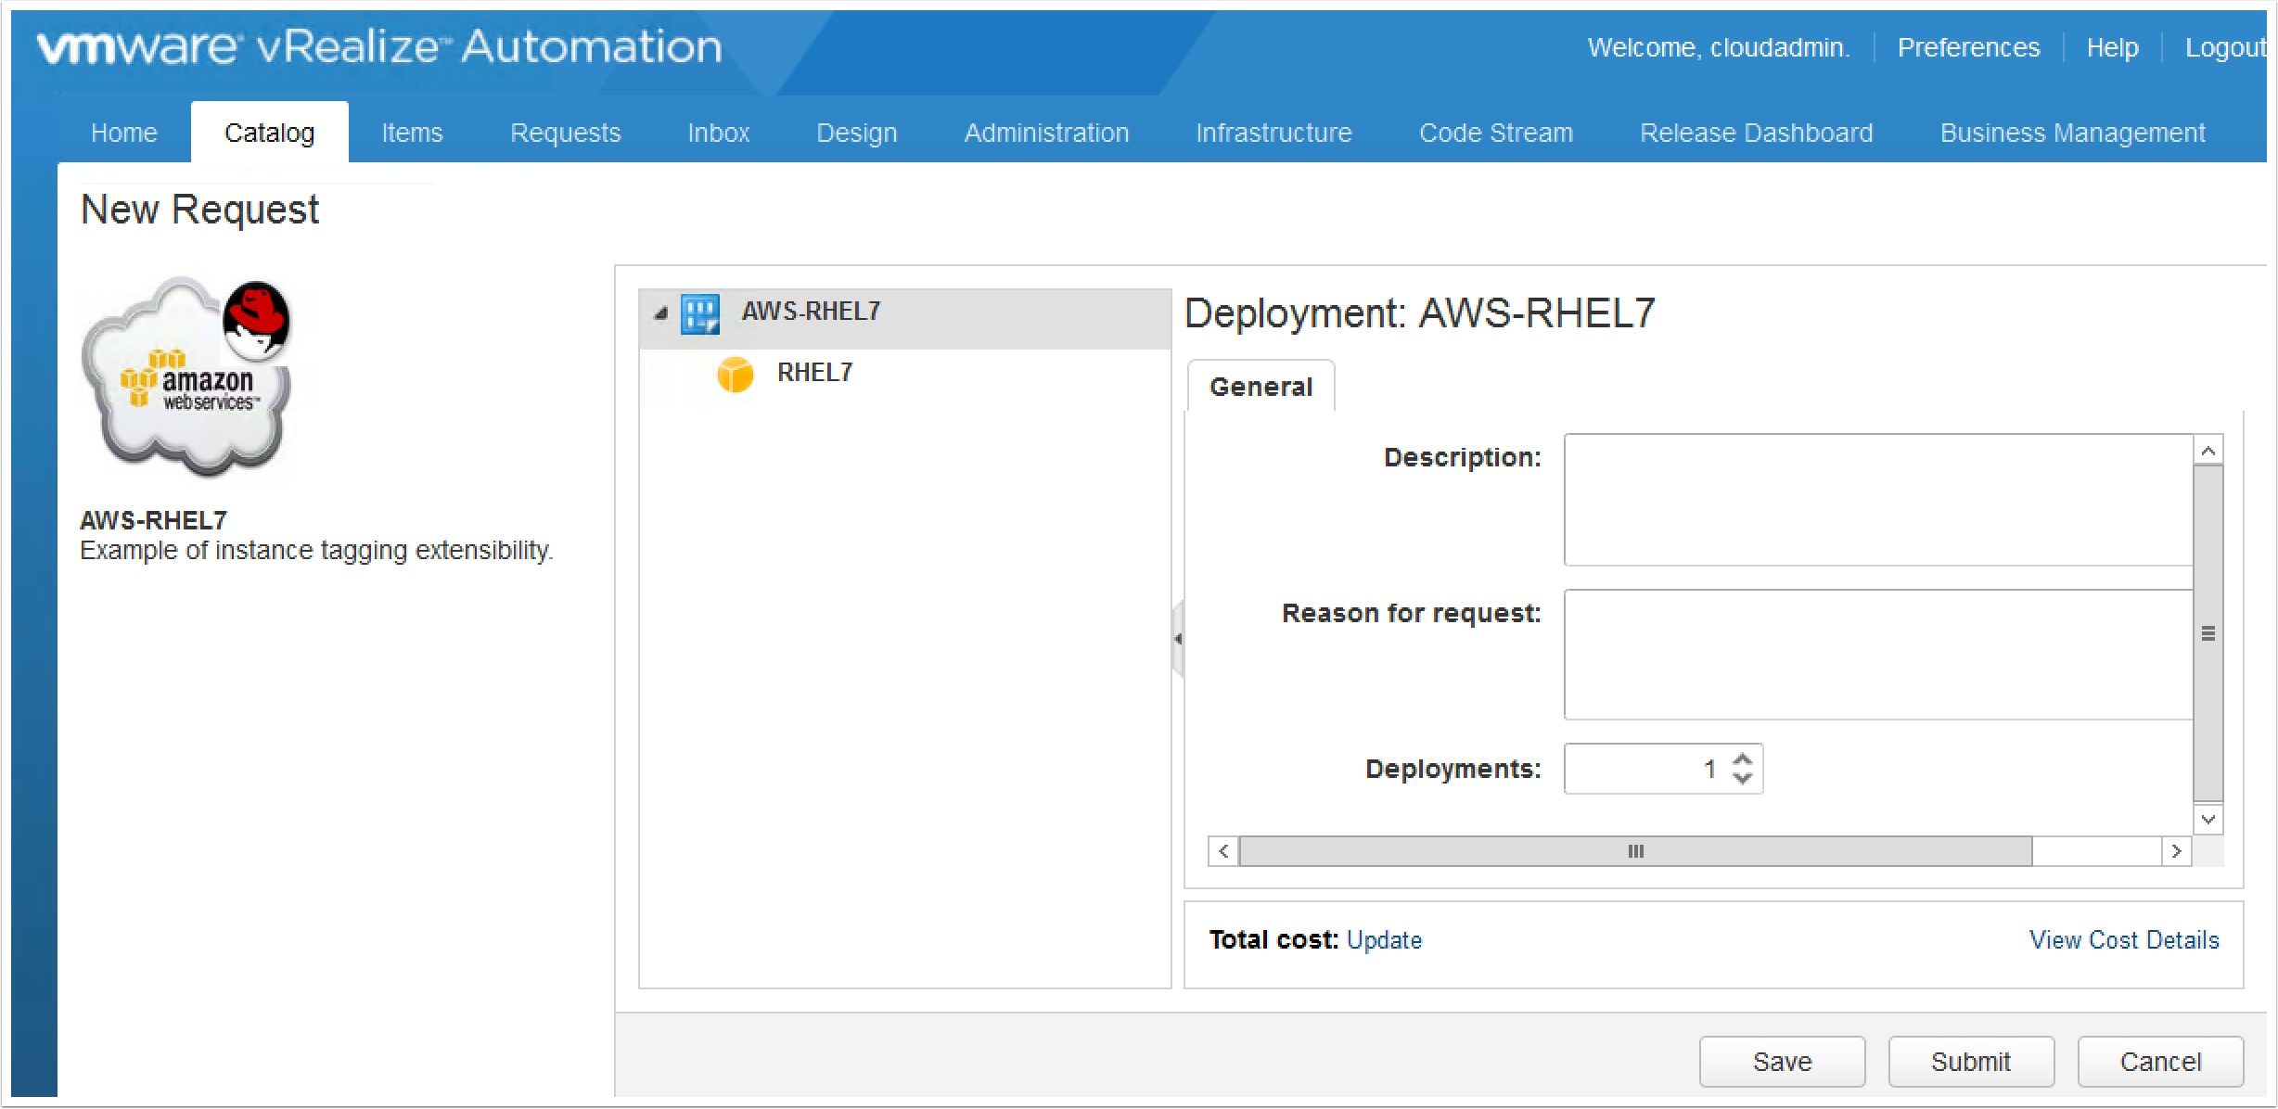Decrease the Deployments count with down arrow
Screen dimensions: 2278x1109
1743,779
